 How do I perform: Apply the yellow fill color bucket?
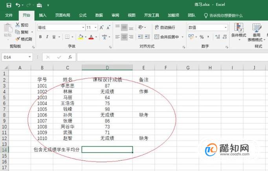(81, 37)
